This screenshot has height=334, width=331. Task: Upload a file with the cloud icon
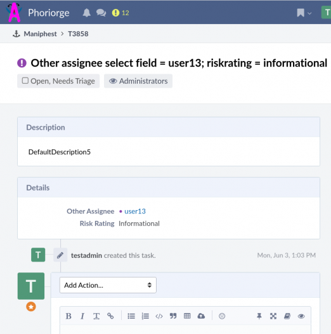tap(201, 316)
